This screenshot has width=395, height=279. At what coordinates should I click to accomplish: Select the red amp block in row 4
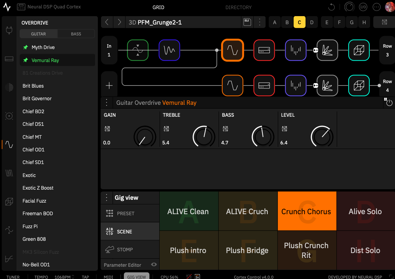tap(264, 86)
